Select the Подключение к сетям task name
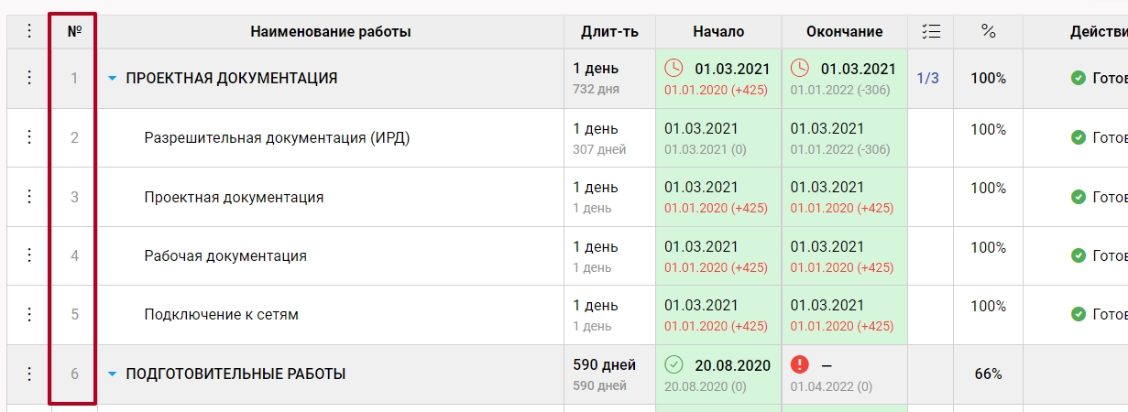 (x=221, y=314)
